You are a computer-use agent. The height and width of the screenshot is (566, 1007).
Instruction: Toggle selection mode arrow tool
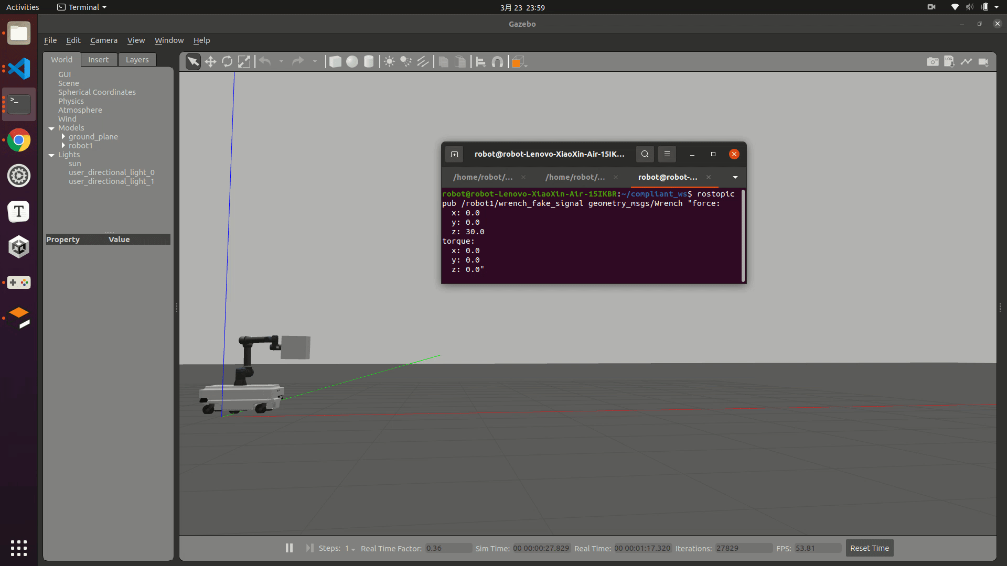tap(193, 62)
